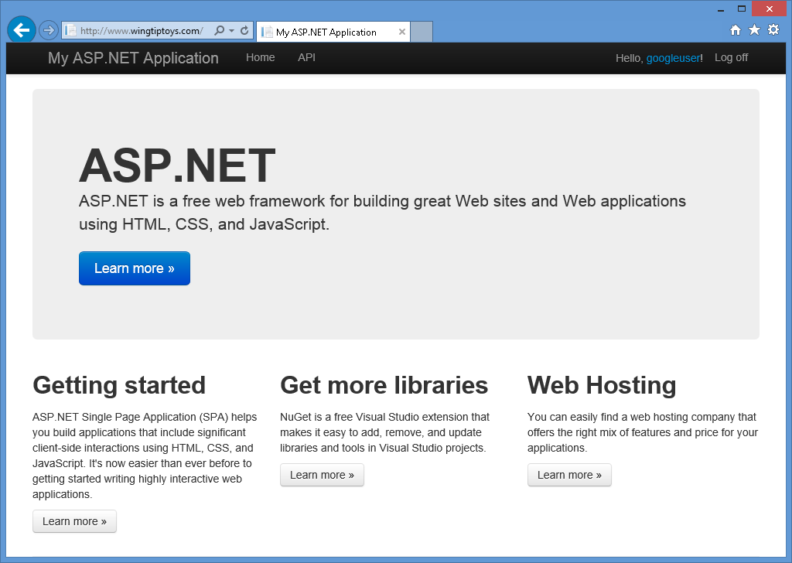Click the forward navigation arrow
This screenshot has height=563, width=792.
[x=48, y=29]
